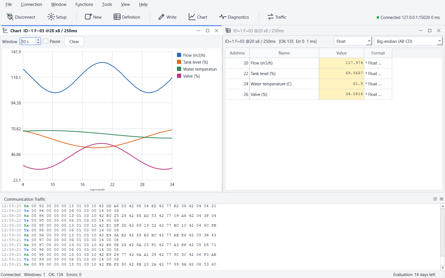The image size is (445, 278).
Task: Select the Flow value 117.974 cell
Action: coord(342,63)
